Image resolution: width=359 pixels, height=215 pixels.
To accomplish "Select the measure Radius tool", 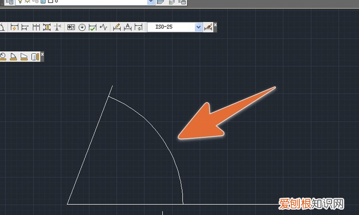I will coord(3,56).
